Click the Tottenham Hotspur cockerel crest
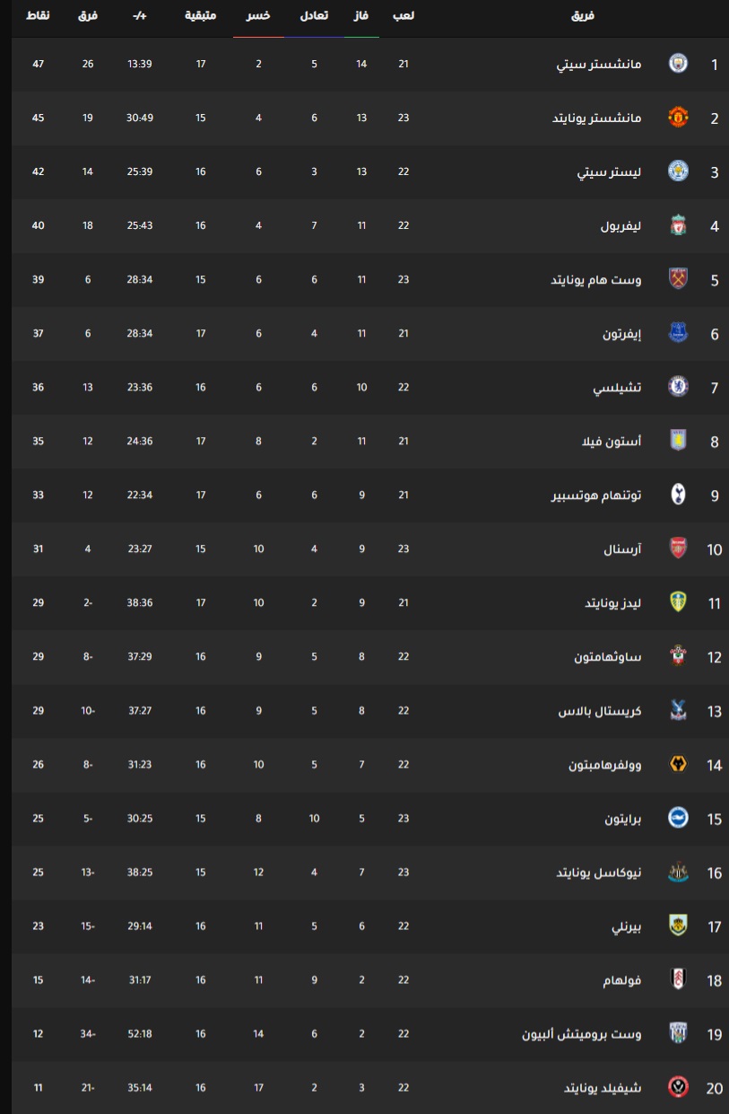Screen dimensions: 729x1114 pyautogui.click(x=679, y=495)
